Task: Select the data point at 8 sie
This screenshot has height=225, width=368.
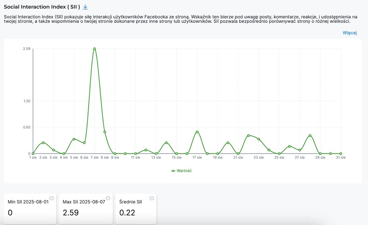Action: point(105,132)
